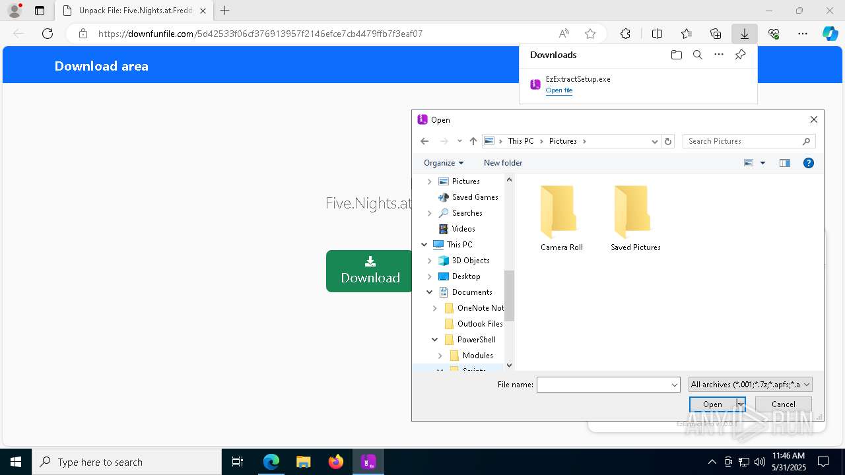Image resolution: width=845 pixels, height=475 pixels.
Task: Open a new browser tab
Action: 225,11
